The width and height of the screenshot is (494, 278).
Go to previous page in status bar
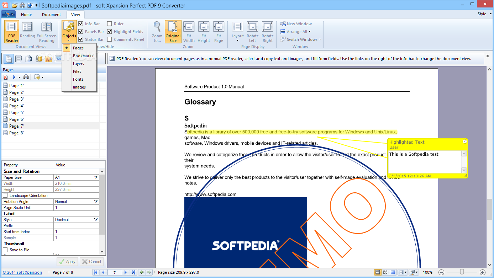(x=103, y=272)
